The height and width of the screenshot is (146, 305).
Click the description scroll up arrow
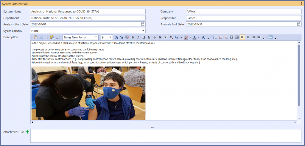(x=299, y=42)
